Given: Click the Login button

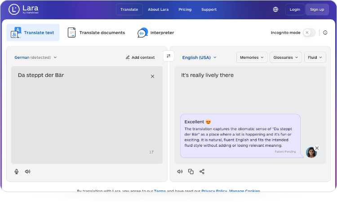Looking at the screenshot, I should 295,9.
